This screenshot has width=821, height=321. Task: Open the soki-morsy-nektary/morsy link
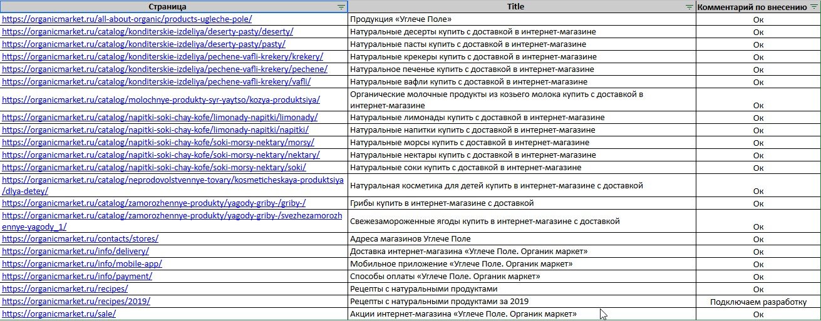click(158, 143)
